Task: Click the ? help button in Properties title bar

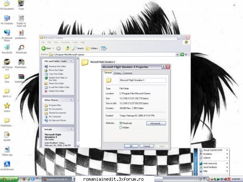Action: (x=164, y=67)
